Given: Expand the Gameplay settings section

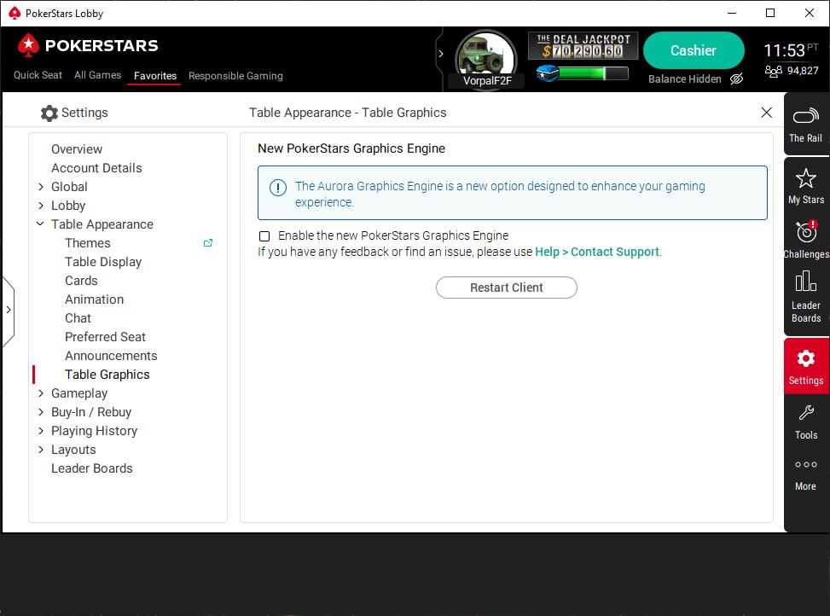Looking at the screenshot, I should click(x=41, y=393).
